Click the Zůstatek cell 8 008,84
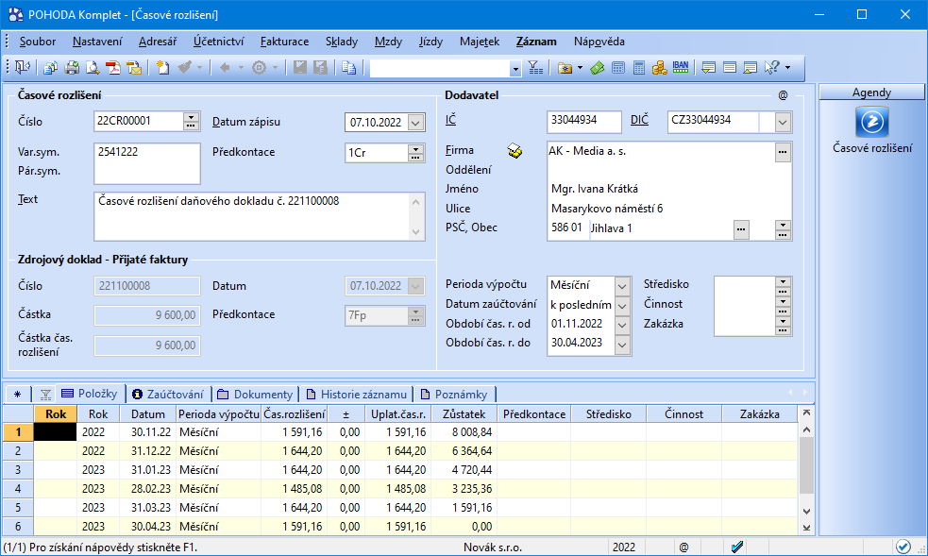Viewport: 928px width, 556px height. point(464,431)
